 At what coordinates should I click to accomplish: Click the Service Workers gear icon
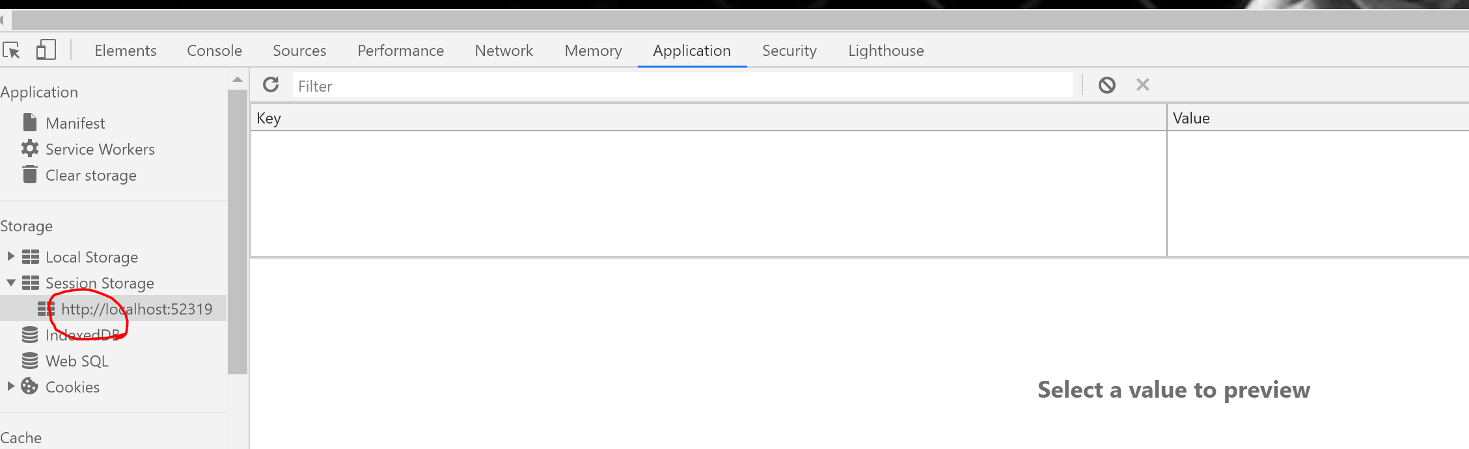click(x=30, y=149)
